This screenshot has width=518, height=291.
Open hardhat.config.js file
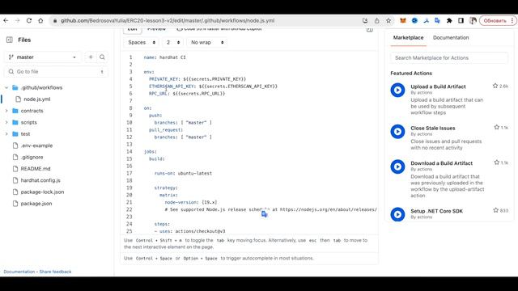tap(40, 180)
